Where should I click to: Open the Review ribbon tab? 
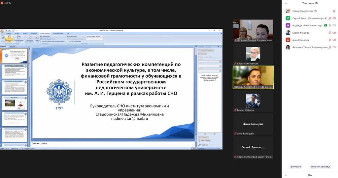point(58,33)
